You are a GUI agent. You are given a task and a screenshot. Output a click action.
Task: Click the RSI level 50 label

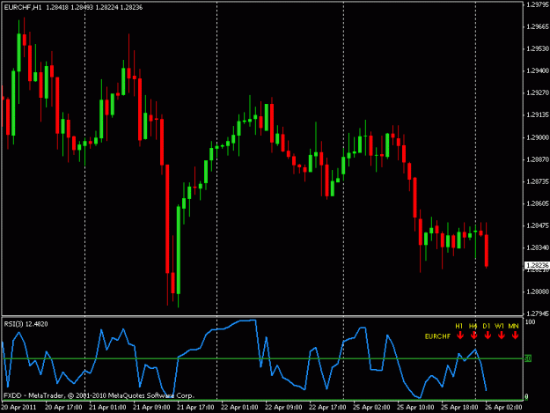(528, 358)
